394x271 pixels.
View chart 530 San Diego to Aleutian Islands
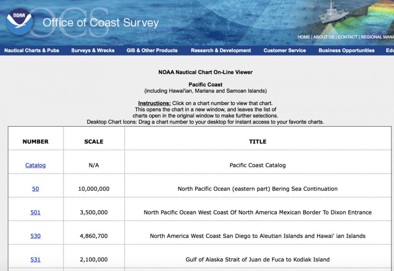(35, 236)
